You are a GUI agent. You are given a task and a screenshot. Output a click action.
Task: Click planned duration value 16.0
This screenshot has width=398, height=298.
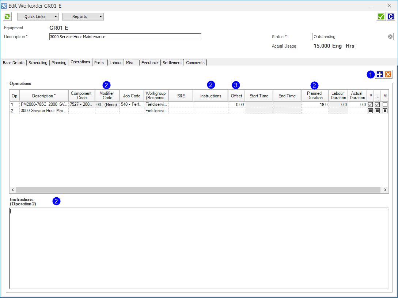pos(315,104)
